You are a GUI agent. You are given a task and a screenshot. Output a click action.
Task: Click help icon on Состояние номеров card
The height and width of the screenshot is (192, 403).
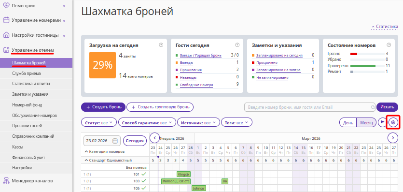[x=389, y=45]
